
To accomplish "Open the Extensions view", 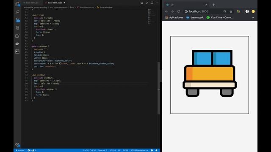I will 17,35.
